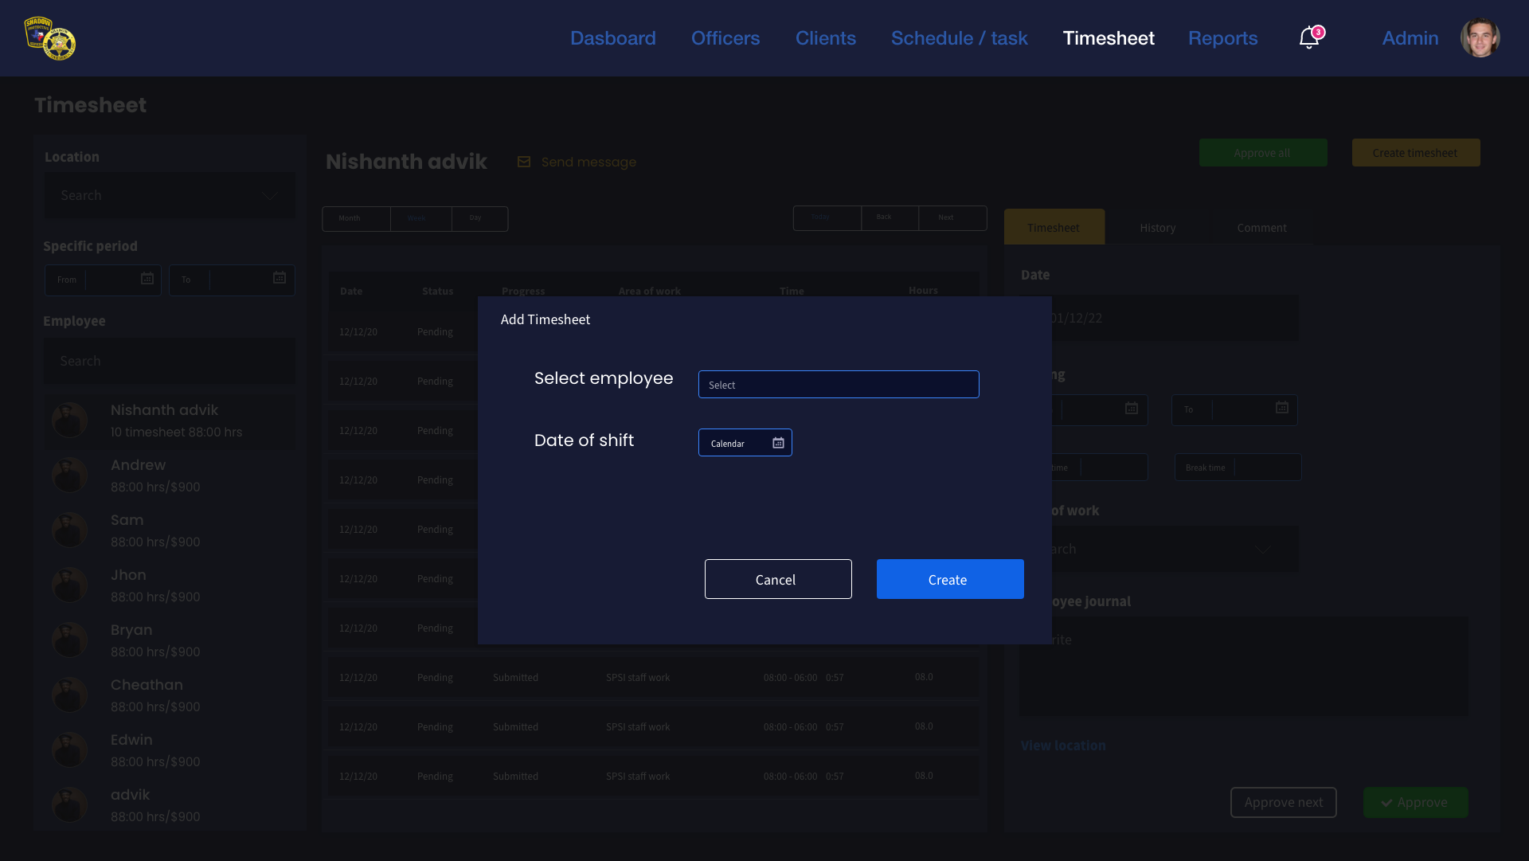Click the Employee search field
This screenshot has height=861, width=1529.
170,361
